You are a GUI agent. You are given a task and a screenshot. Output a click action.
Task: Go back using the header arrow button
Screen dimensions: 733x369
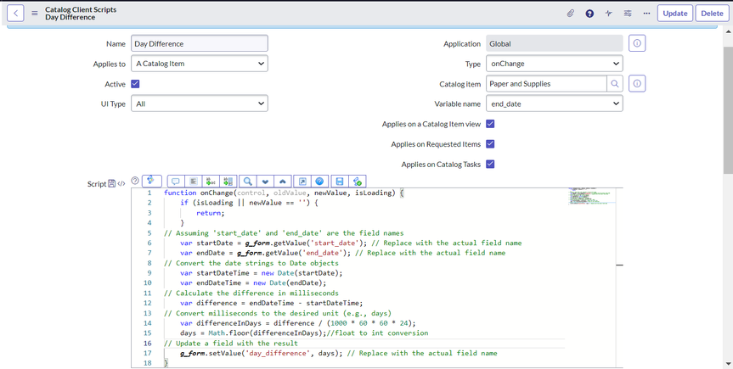(x=15, y=13)
